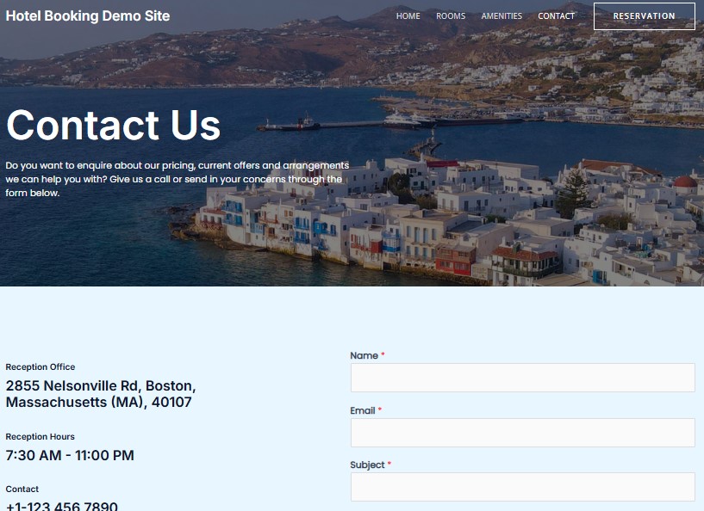The width and height of the screenshot is (704, 511).
Task: Click the Subject input field
Action: tap(522, 487)
